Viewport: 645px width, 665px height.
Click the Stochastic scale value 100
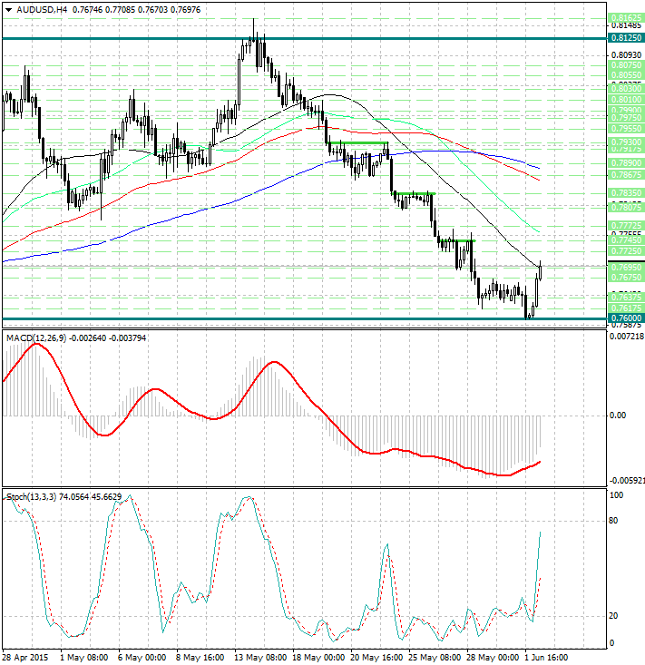(616, 495)
